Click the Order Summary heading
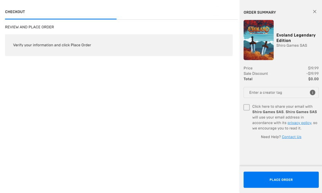 (x=260, y=12)
